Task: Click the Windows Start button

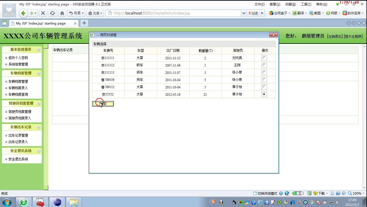Action: (x=7, y=202)
